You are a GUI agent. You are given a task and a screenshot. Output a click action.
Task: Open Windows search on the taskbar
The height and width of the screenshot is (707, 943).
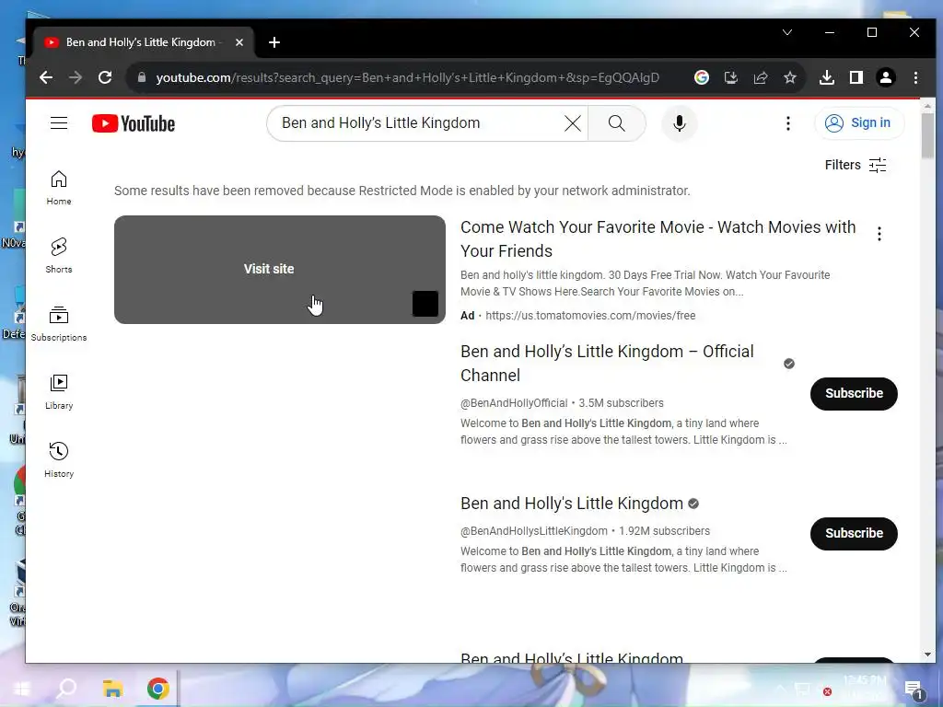(66, 689)
